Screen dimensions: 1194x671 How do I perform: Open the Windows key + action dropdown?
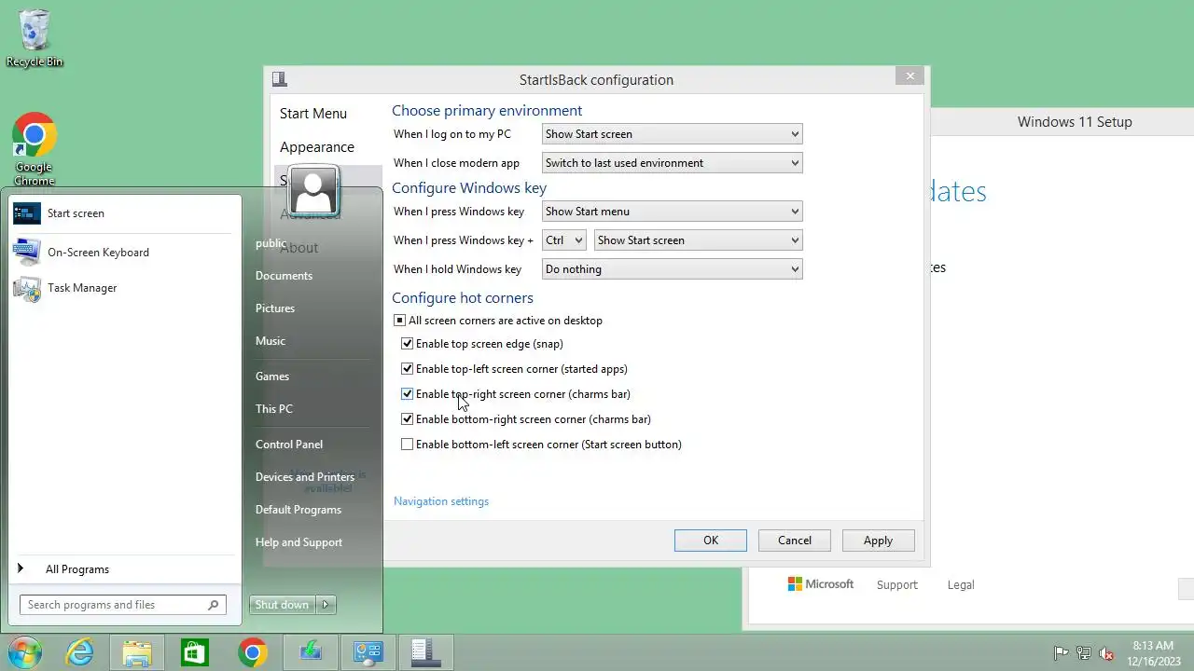(x=698, y=240)
